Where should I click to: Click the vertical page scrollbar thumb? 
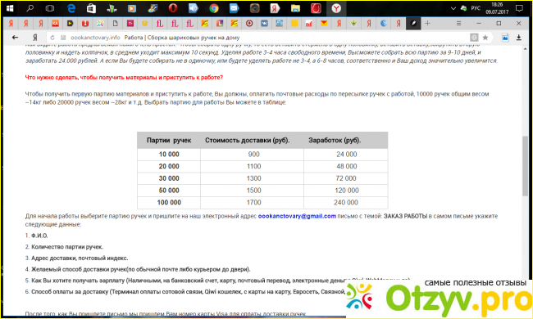point(526,166)
